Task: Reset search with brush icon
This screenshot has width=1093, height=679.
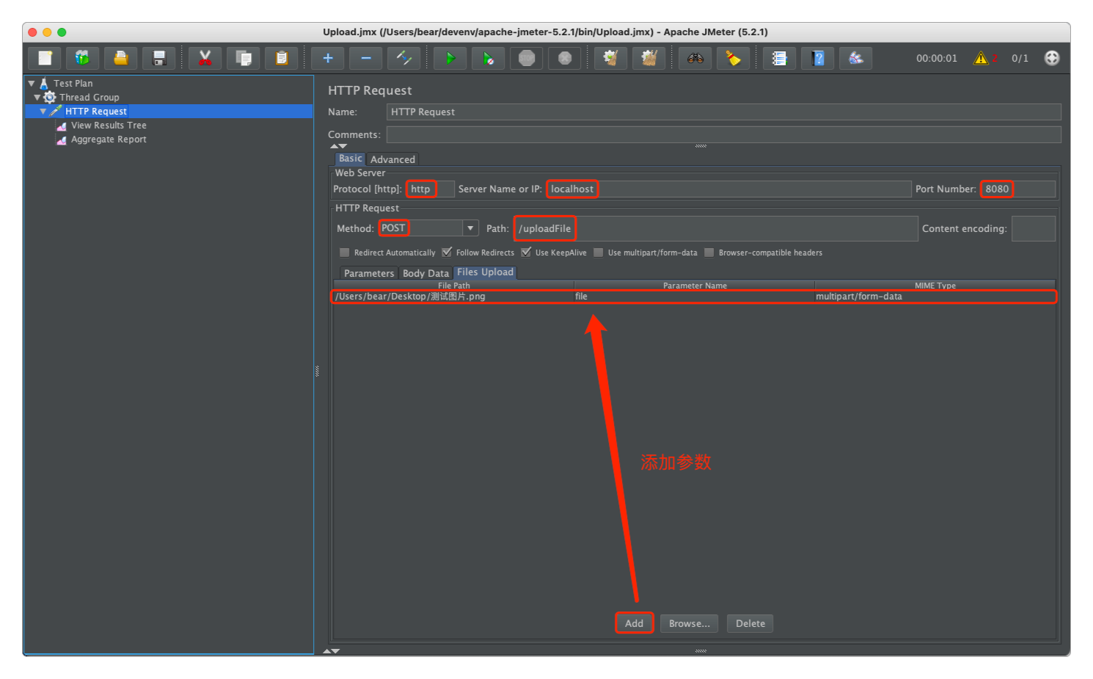Action: 734,58
